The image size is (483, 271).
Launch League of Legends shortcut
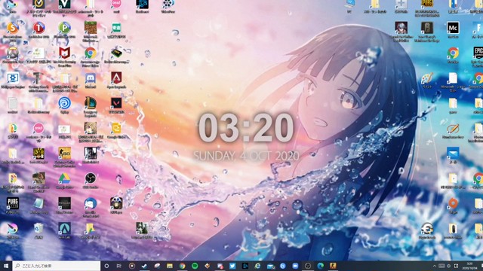91,103
